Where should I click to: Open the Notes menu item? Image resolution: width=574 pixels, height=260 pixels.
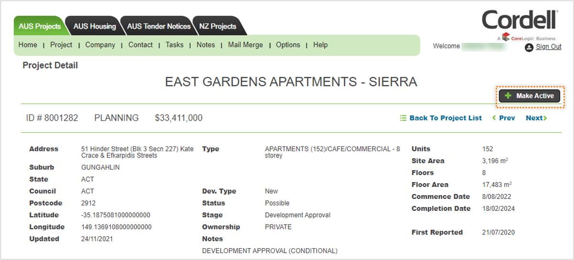tap(206, 45)
